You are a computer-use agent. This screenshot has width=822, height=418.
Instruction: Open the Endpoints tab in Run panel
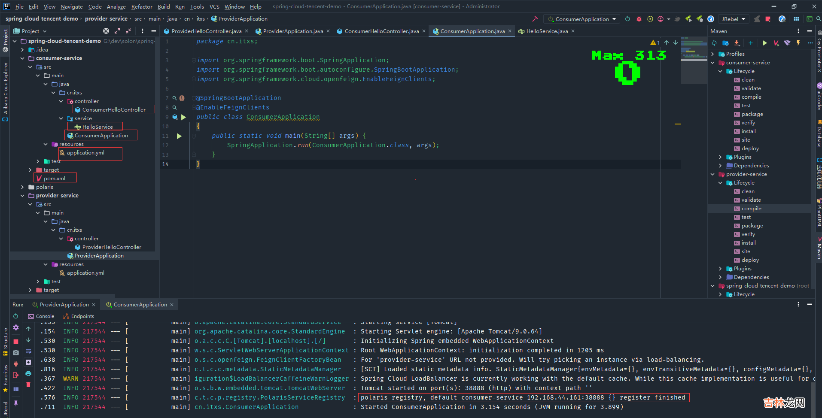82,316
